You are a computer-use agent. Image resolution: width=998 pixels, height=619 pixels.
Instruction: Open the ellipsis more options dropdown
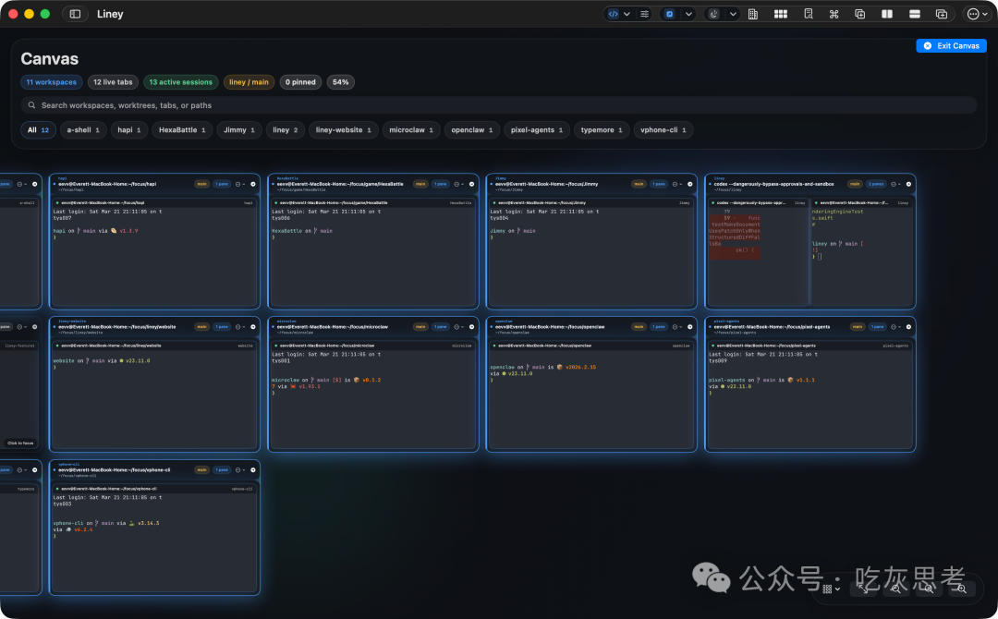(x=976, y=14)
